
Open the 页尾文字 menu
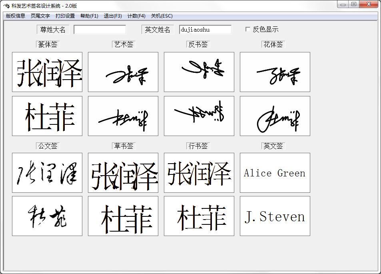[x=40, y=16]
